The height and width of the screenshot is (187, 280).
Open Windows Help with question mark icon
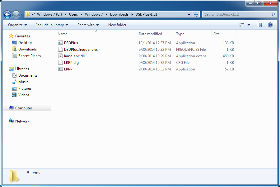270,25
